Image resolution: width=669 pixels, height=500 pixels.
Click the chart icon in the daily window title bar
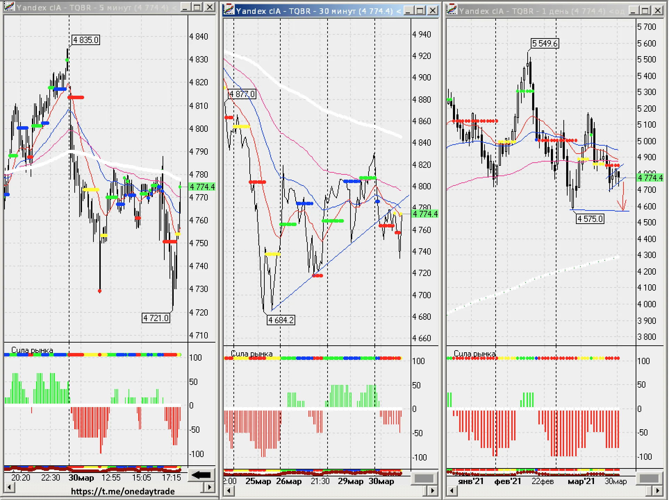click(x=452, y=10)
